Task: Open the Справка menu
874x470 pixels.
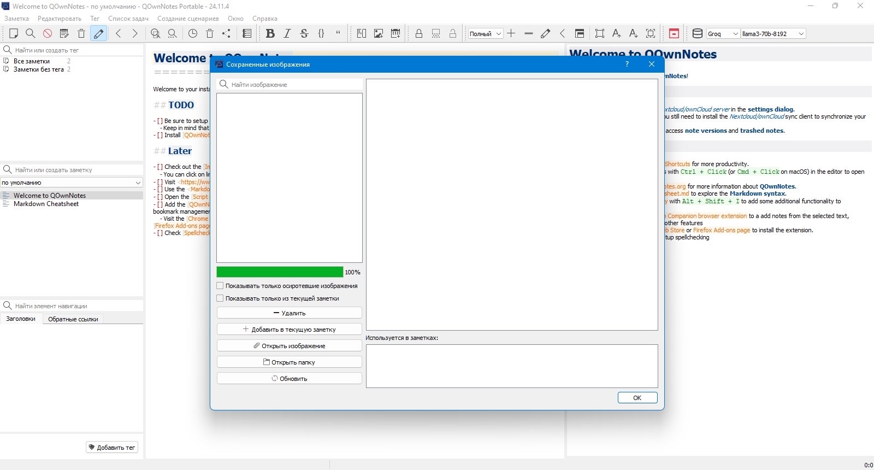Action: pyautogui.click(x=265, y=19)
